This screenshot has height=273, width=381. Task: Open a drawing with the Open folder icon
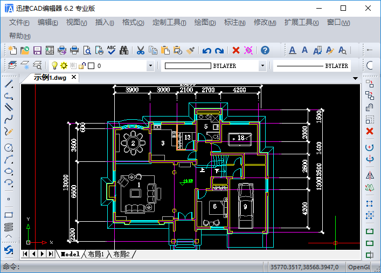(x=25, y=50)
